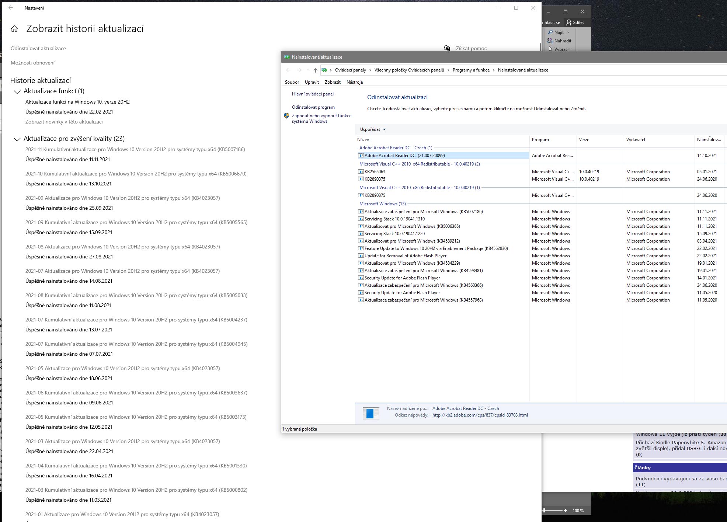Click the Najít magnifier icon
Viewport: 727px width, 522px height.
[x=550, y=32]
